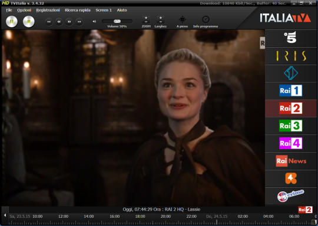Jump far forward using last skip icon
The width and height of the screenshot is (318, 226).
click(79, 22)
